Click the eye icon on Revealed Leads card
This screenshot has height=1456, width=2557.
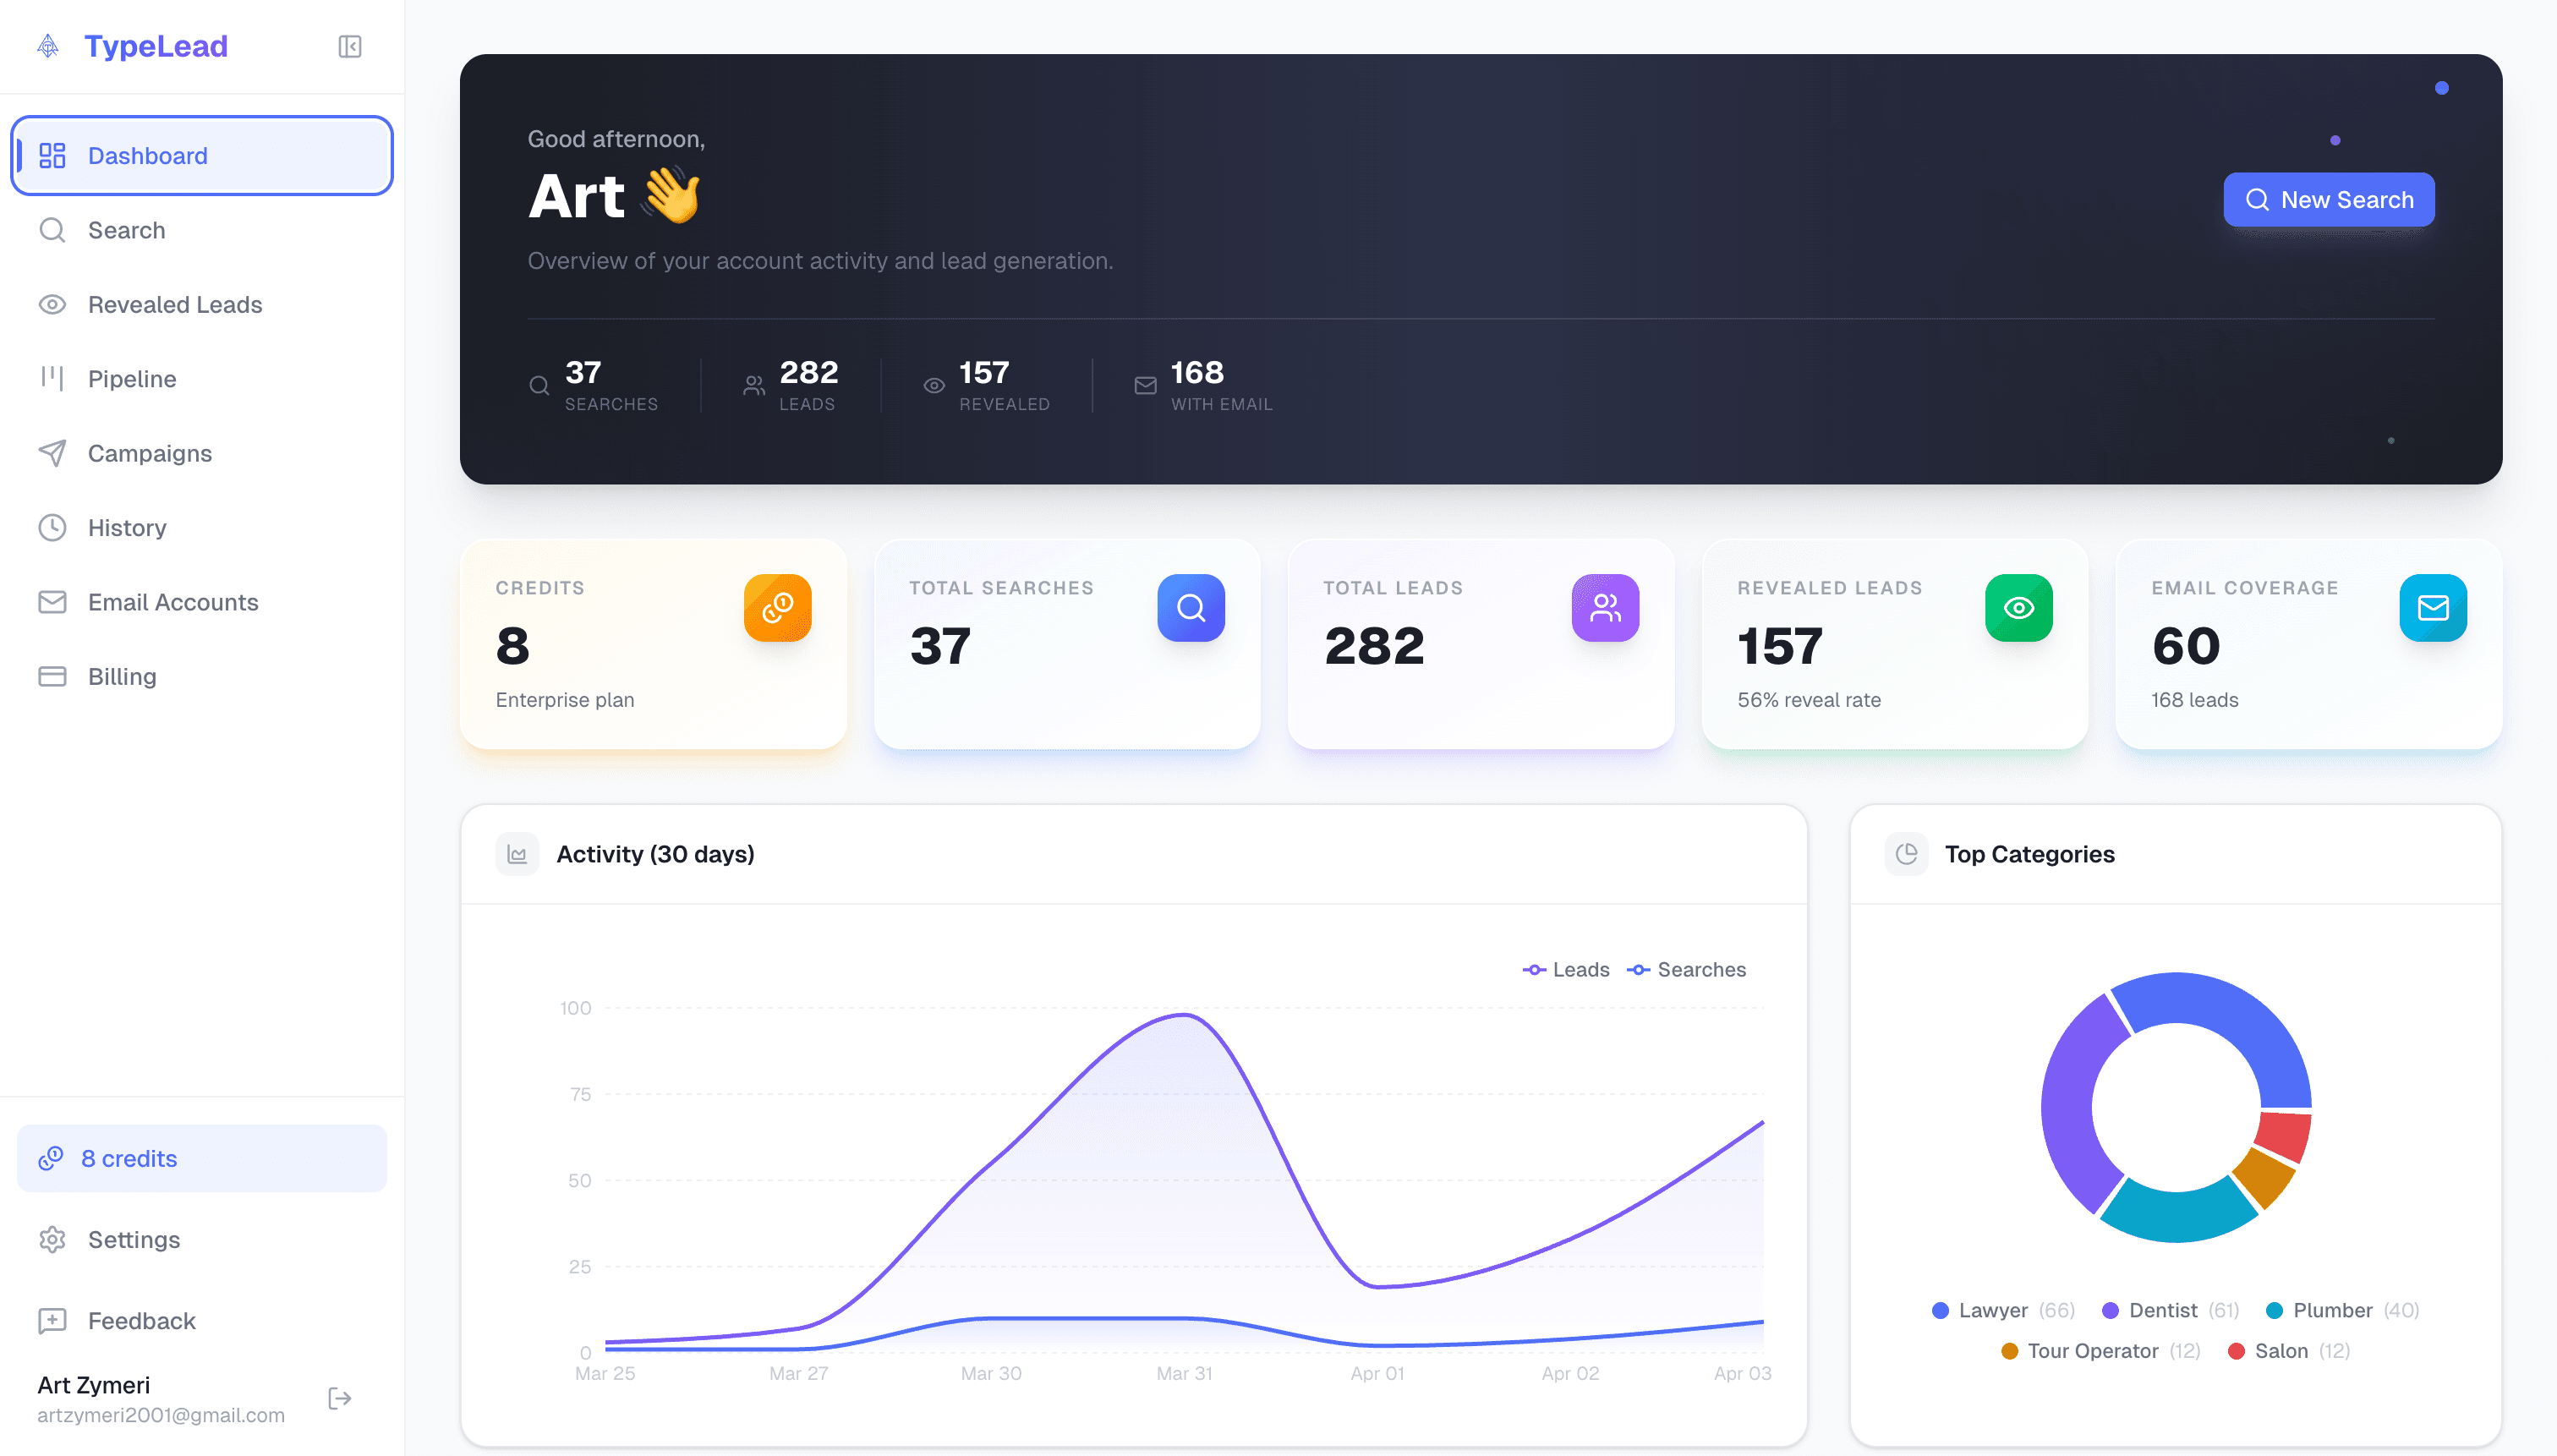pos(2019,607)
